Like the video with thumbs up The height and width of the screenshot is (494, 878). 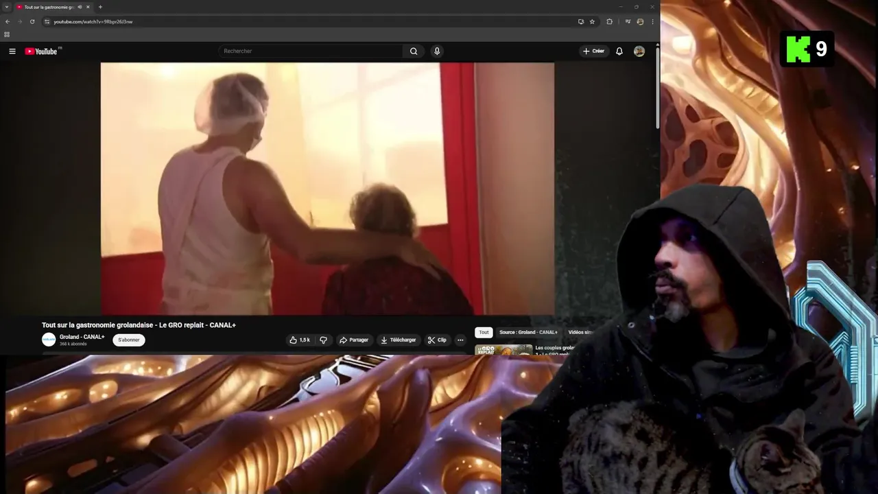tap(299, 340)
